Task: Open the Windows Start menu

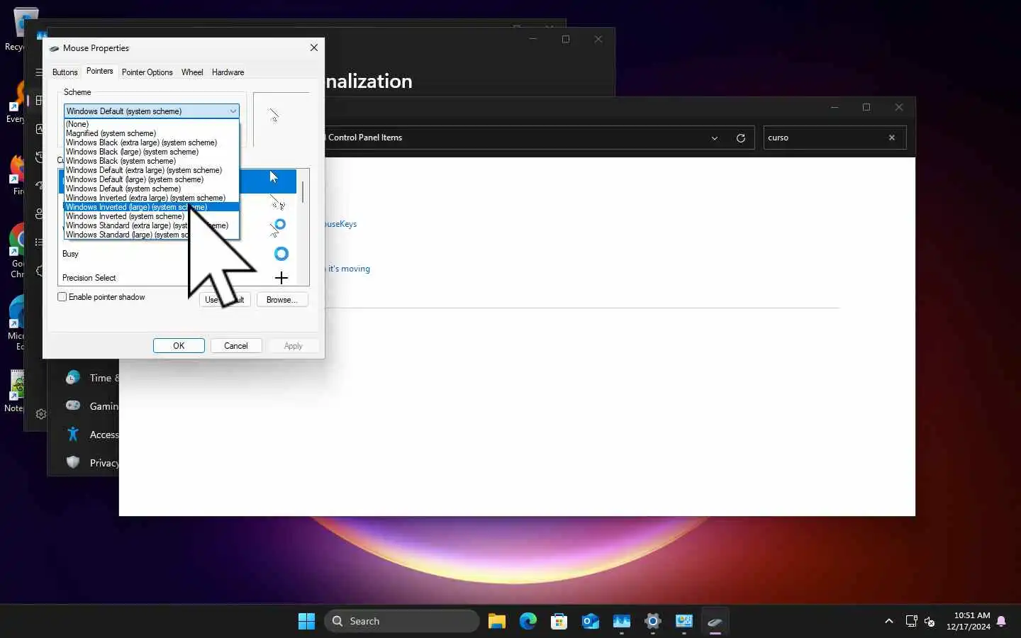Action: click(x=306, y=621)
